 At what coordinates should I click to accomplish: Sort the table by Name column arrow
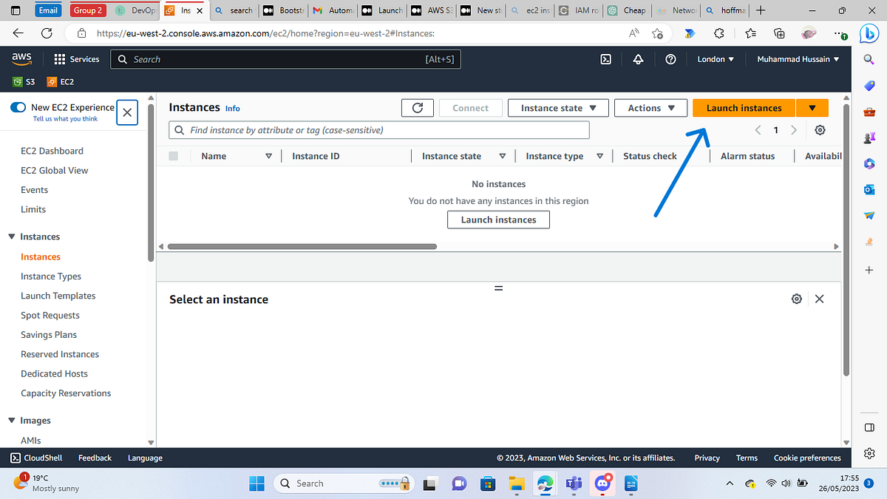pyautogui.click(x=268, y=156)
